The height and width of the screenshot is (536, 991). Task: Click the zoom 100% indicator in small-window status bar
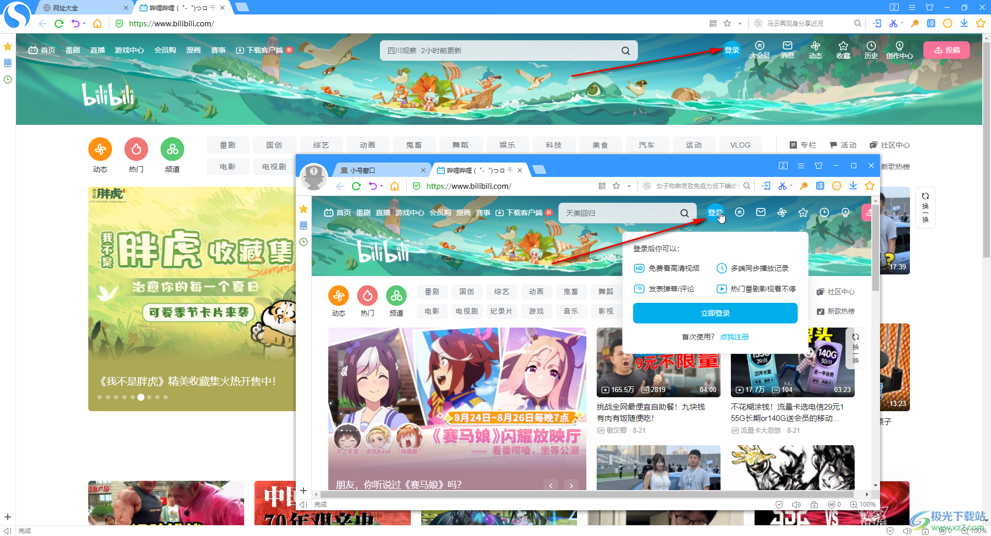pos(863,505)
